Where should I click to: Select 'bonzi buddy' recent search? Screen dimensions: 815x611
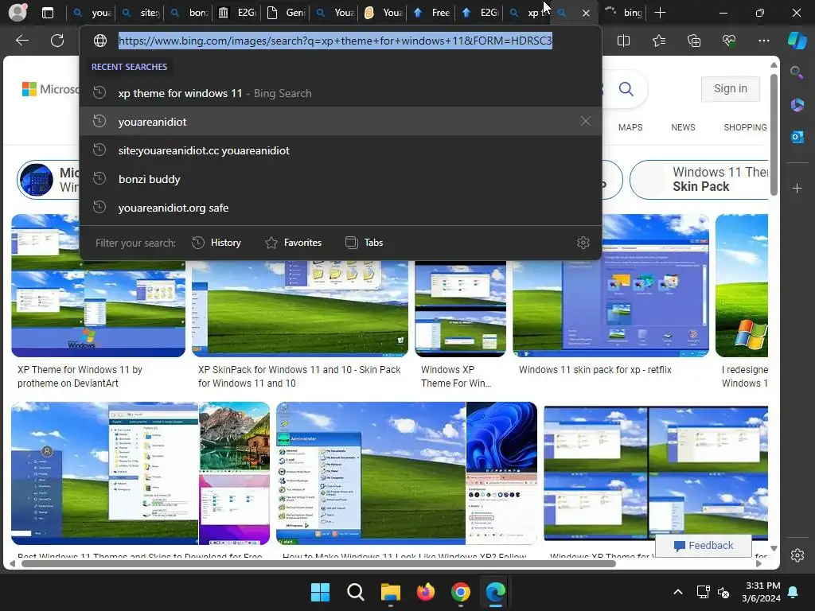pos(341,179)
